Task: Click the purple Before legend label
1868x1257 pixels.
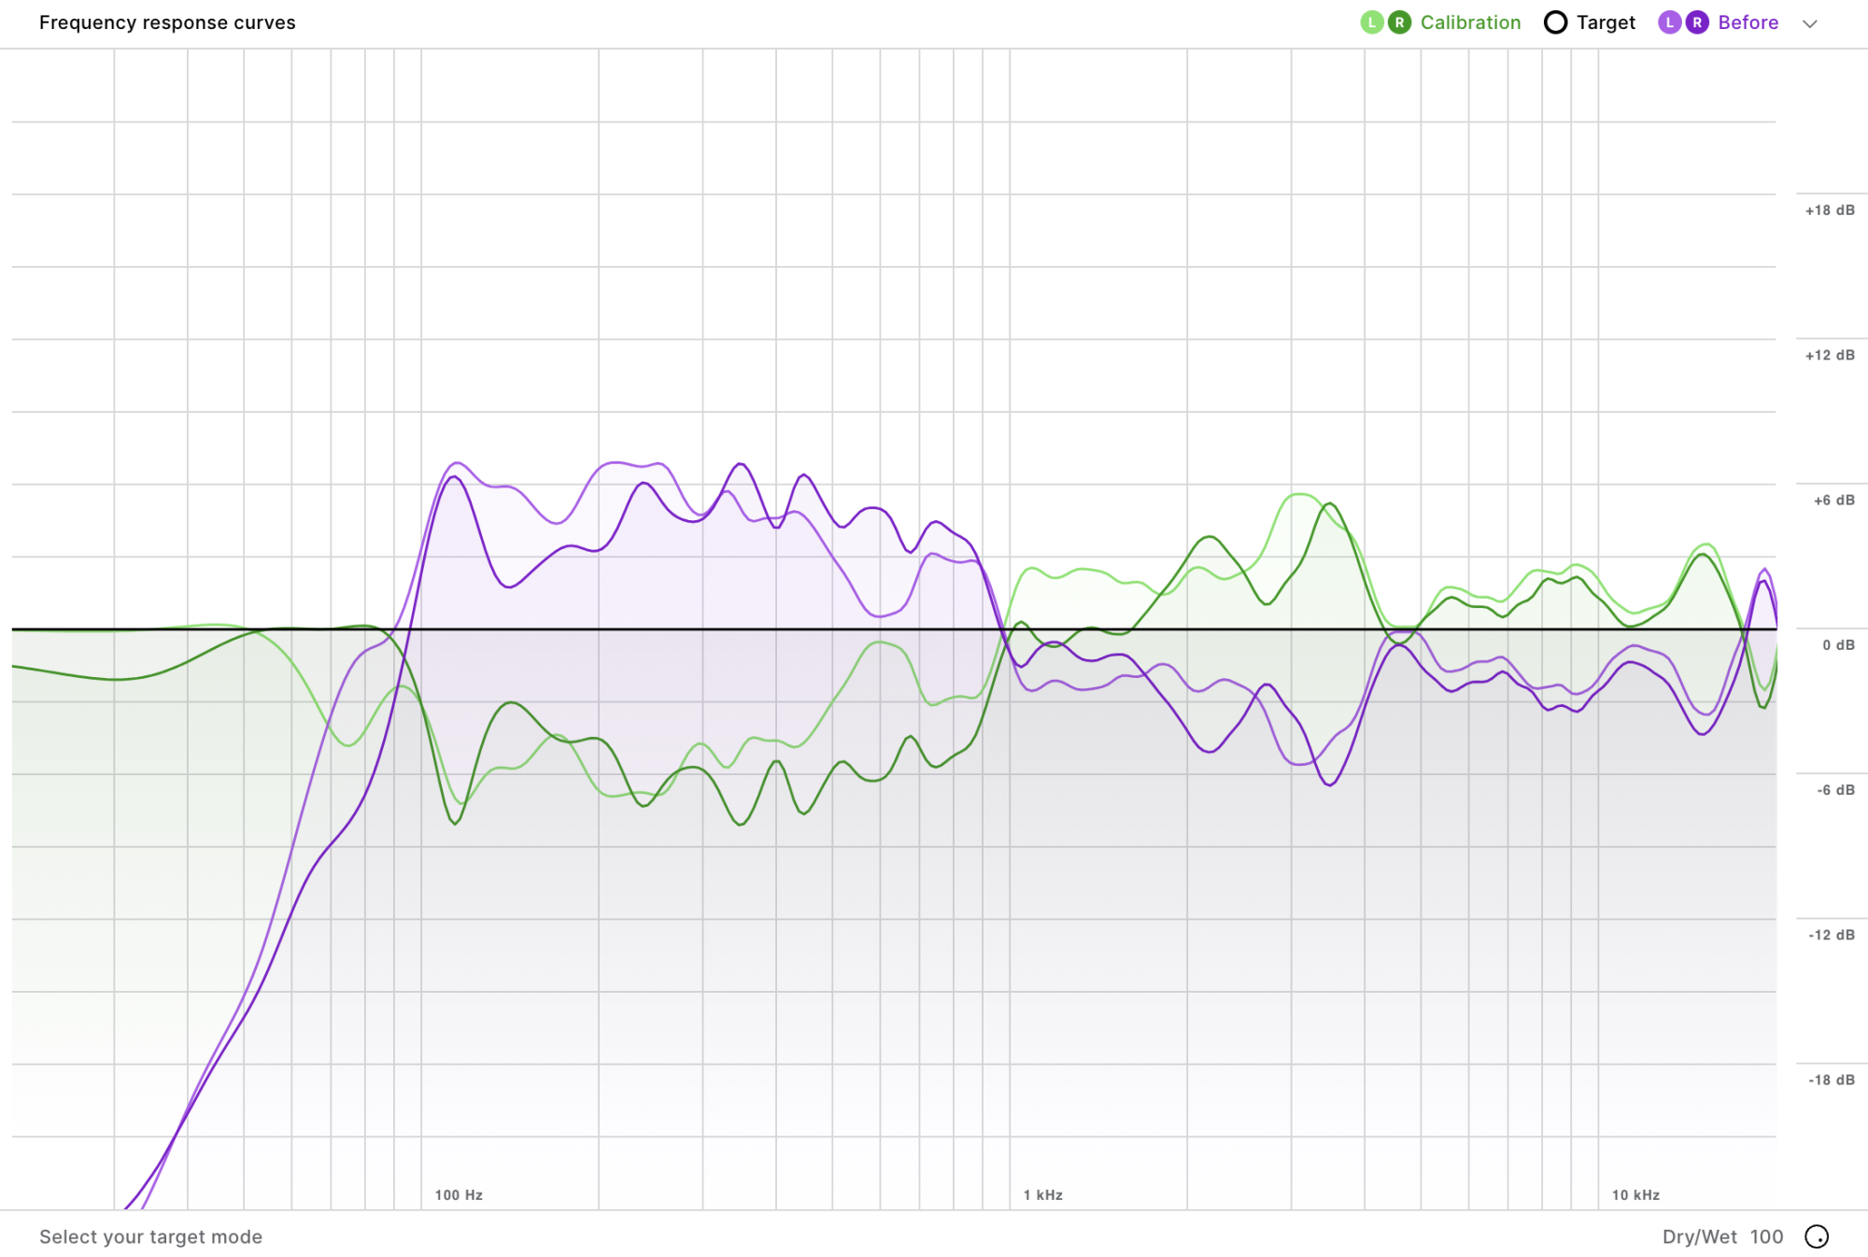Action: (x=1748, y=22)
